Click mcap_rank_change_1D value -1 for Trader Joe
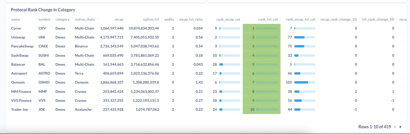Viewport: 410px width, 134px height. (x=355, y=110)
